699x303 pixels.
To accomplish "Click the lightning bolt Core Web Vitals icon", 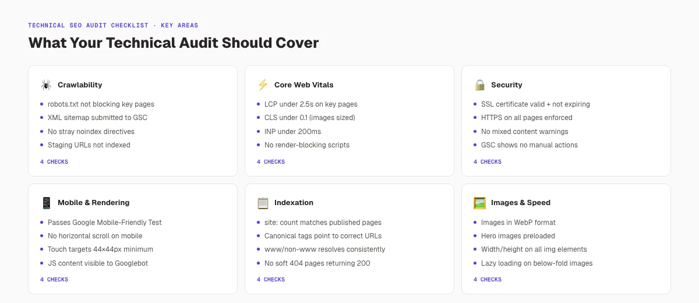I will (x=263, y=85).
